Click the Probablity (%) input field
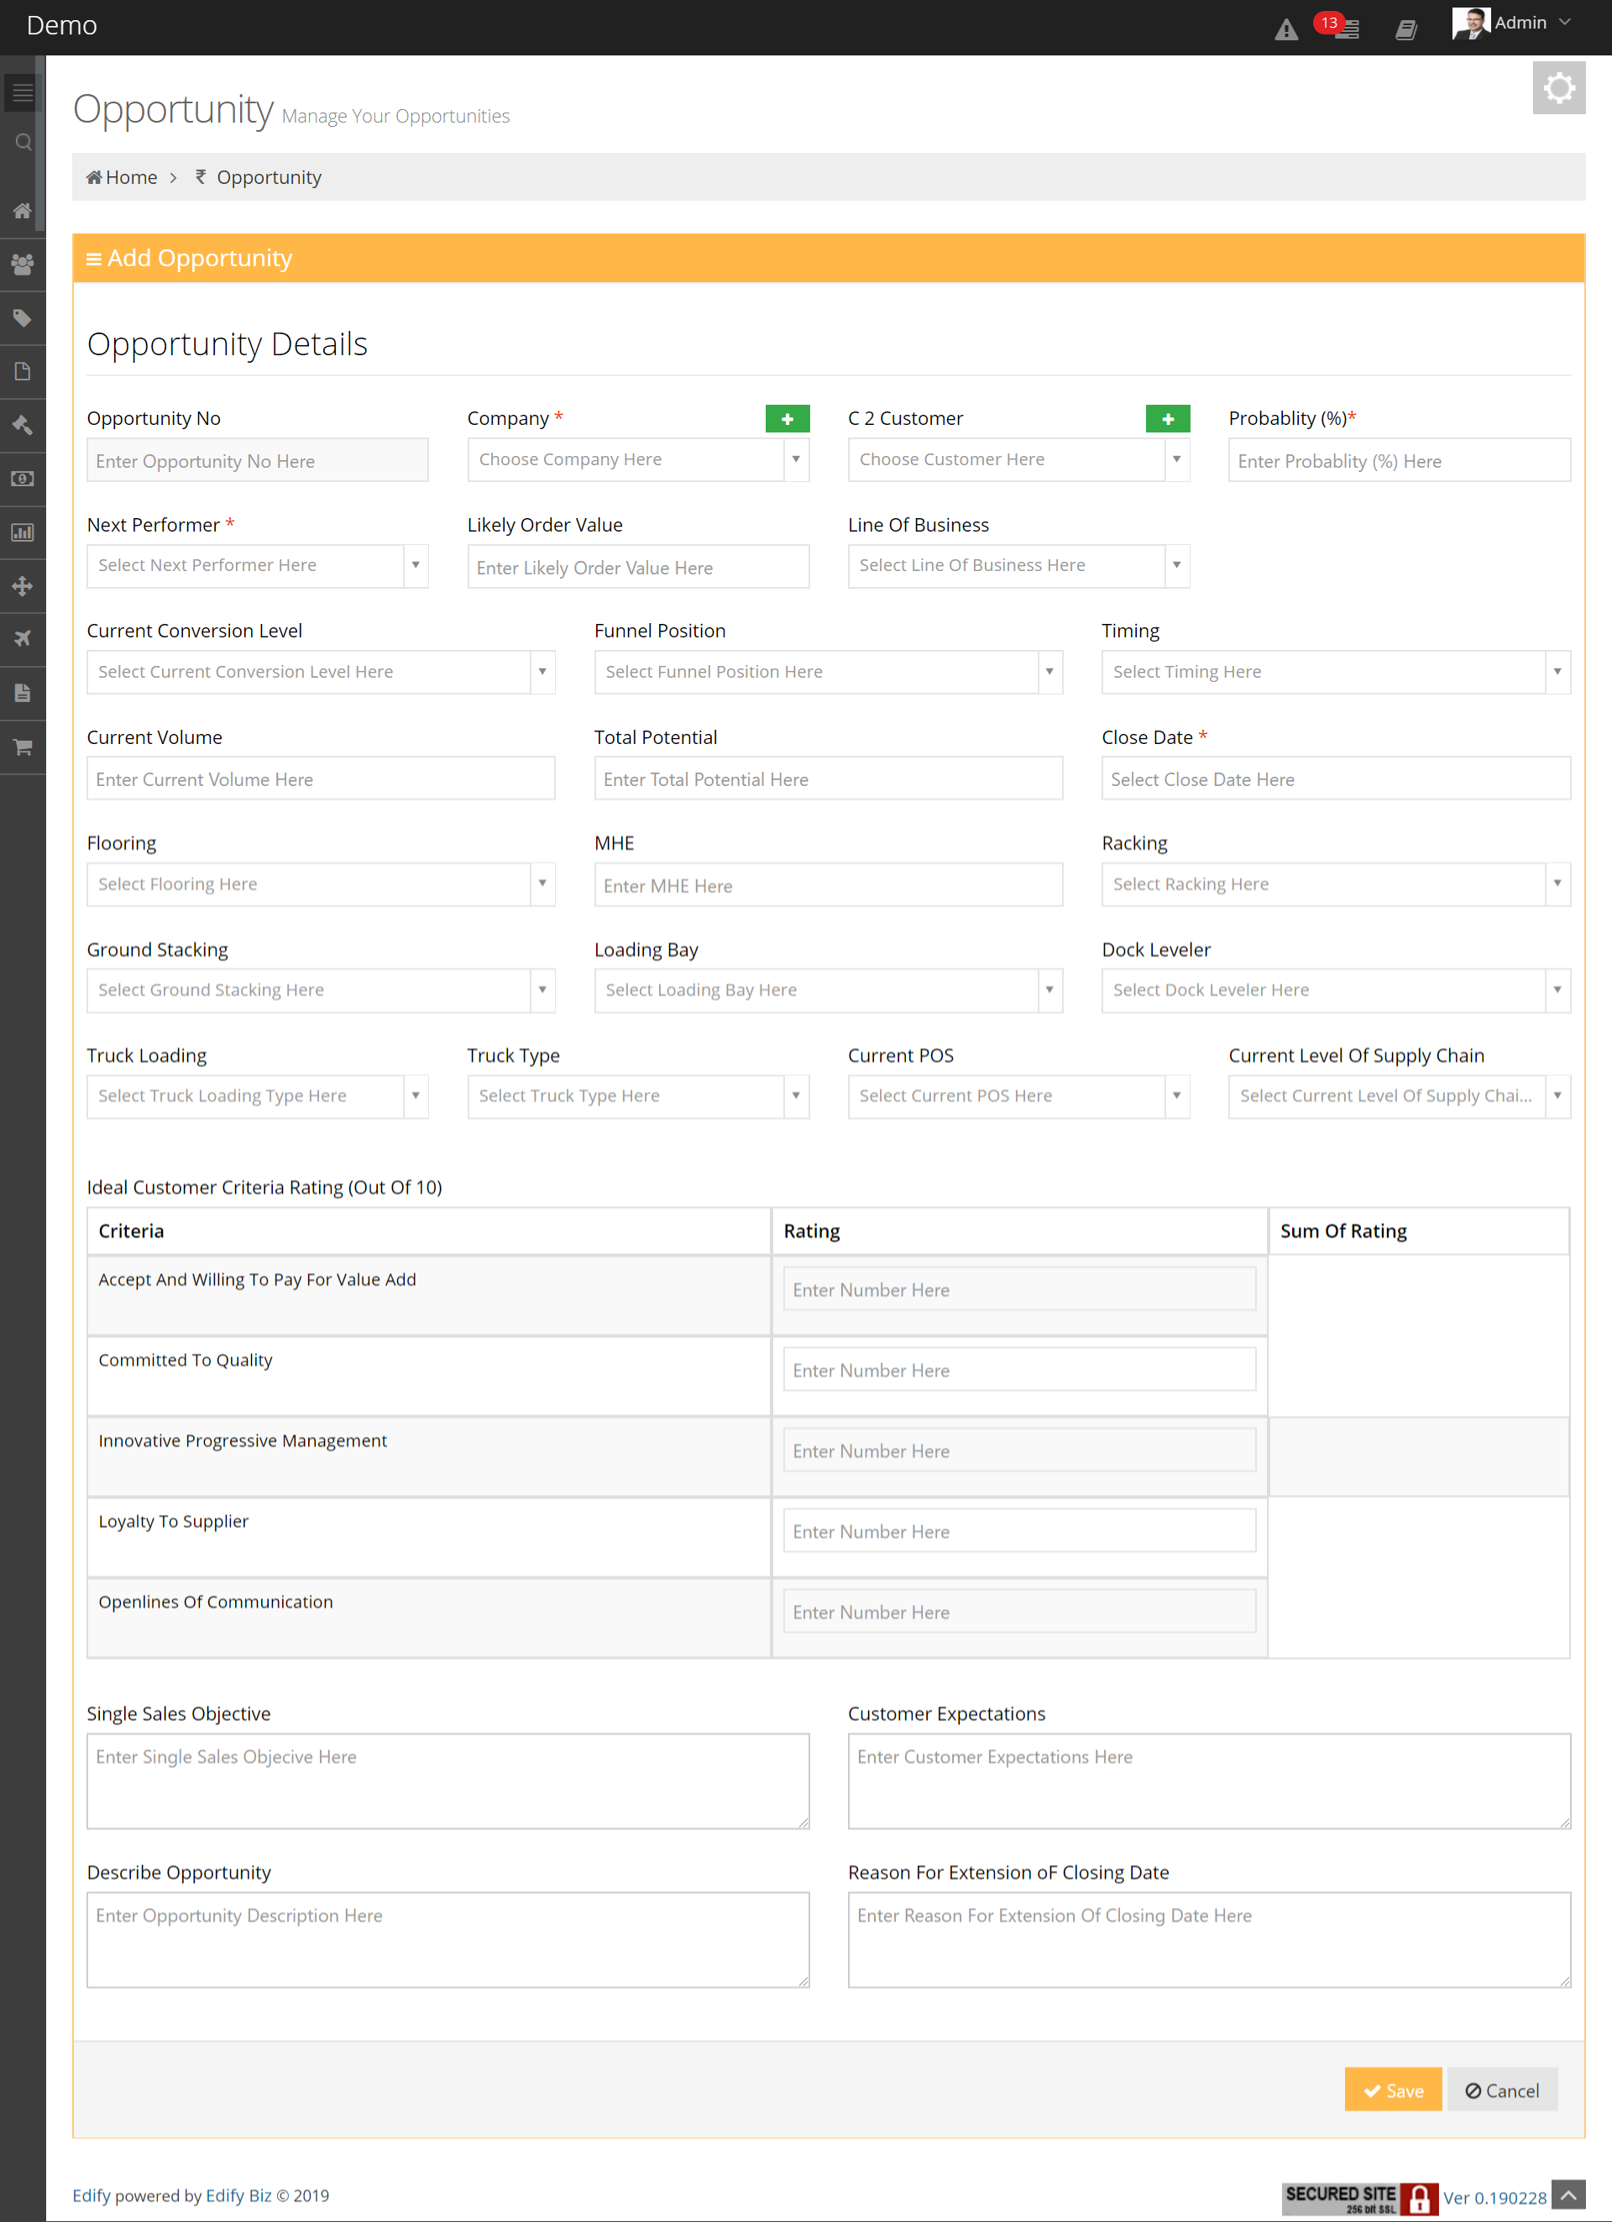 [x=1399, y=460]
